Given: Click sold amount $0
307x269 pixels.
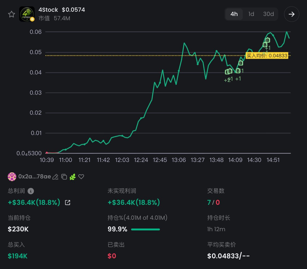Looking at the screenshot, I should click(112, 256).
